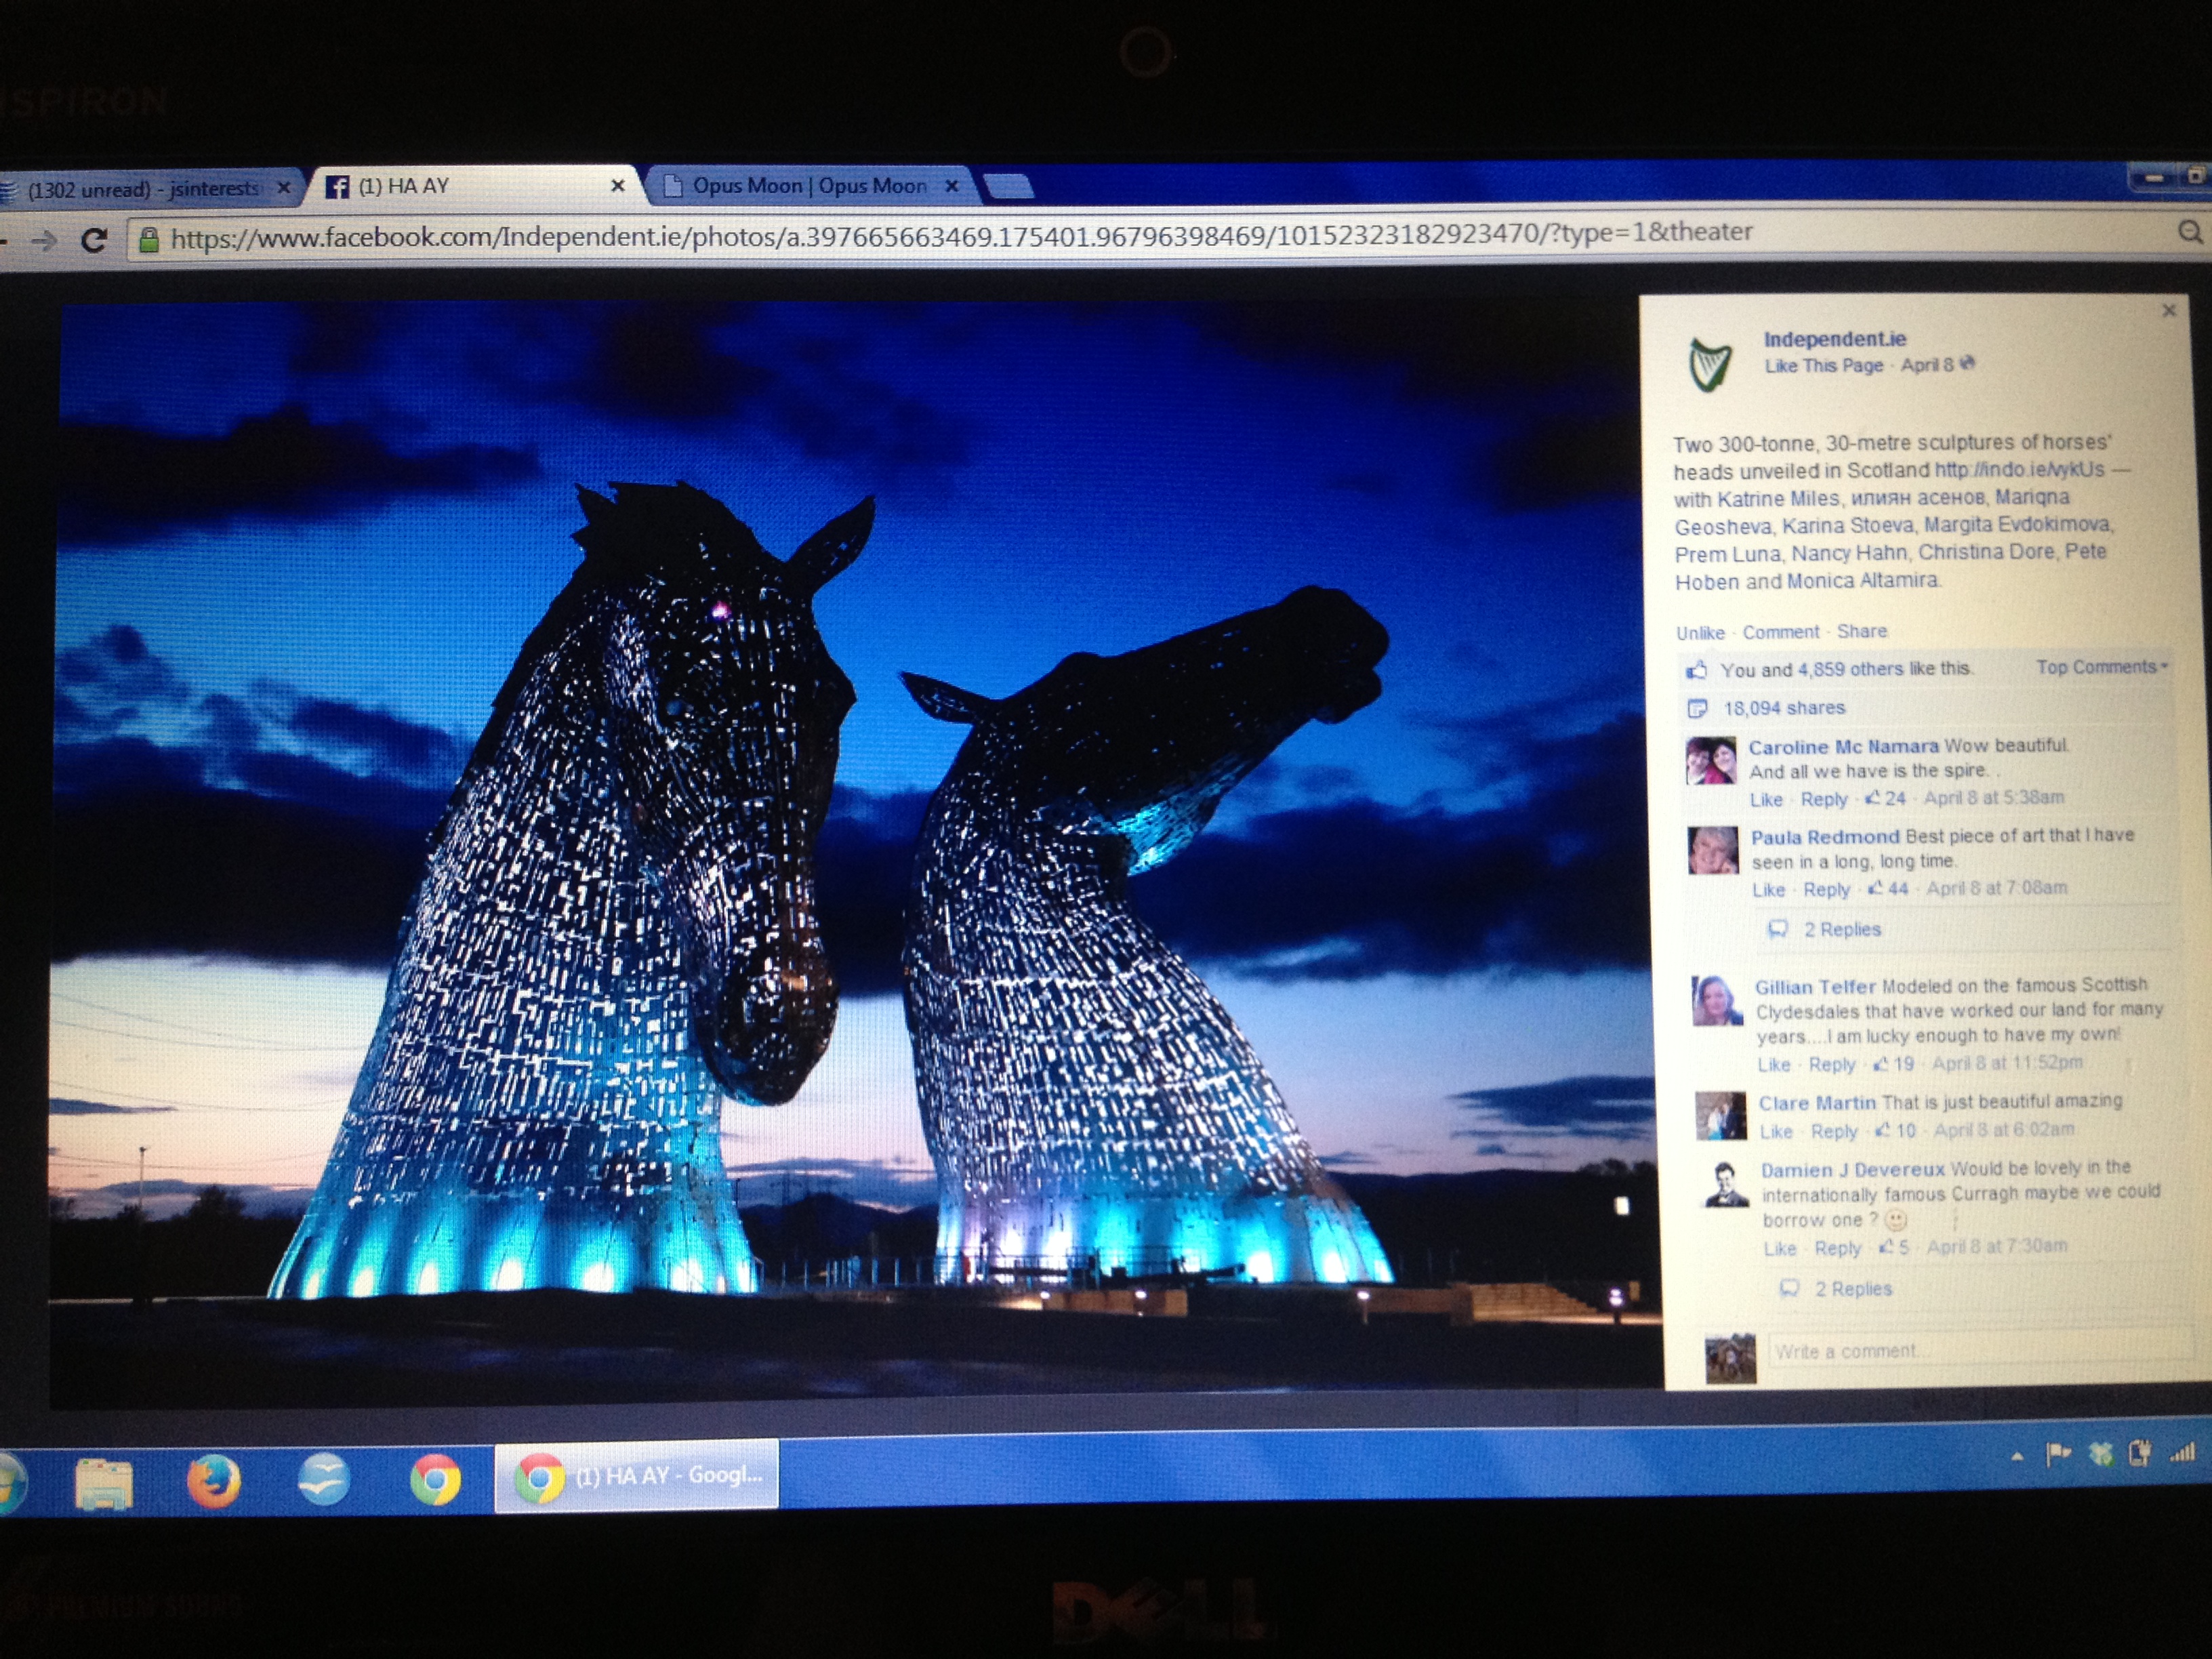
Task: Click Comment under the post
Action: [x=1780, y=632]
